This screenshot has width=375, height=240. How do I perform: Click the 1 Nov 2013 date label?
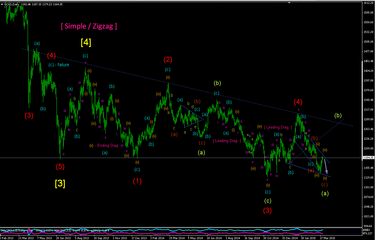click(x=120, y=238)
